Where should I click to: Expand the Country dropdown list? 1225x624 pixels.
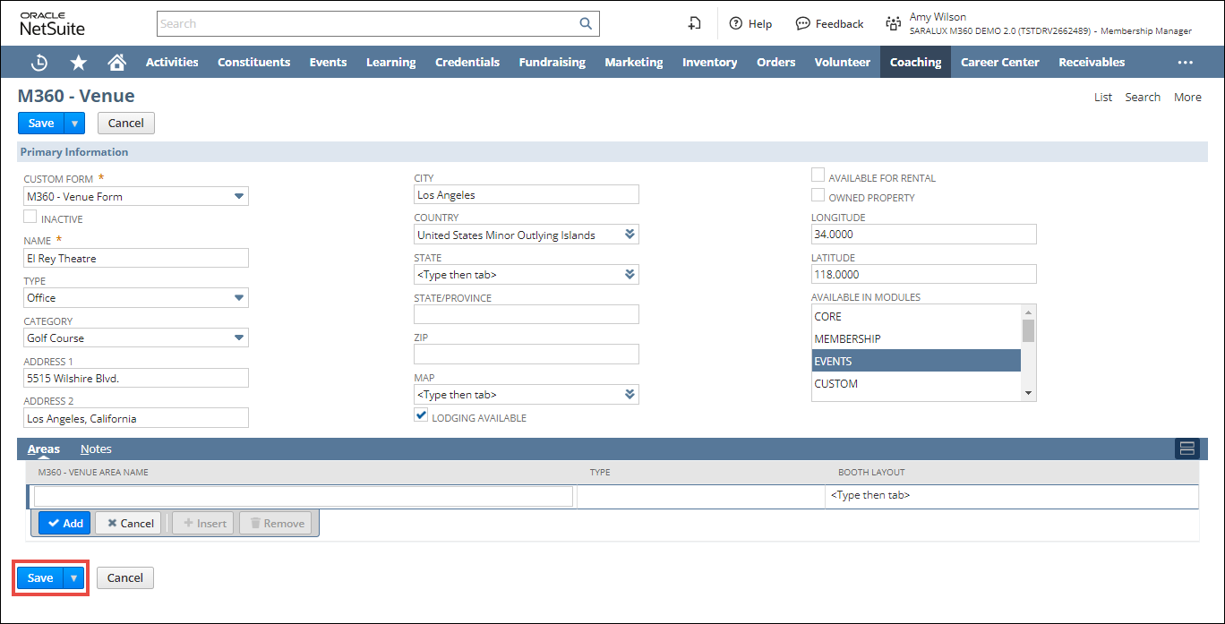(x=630, y=235)
